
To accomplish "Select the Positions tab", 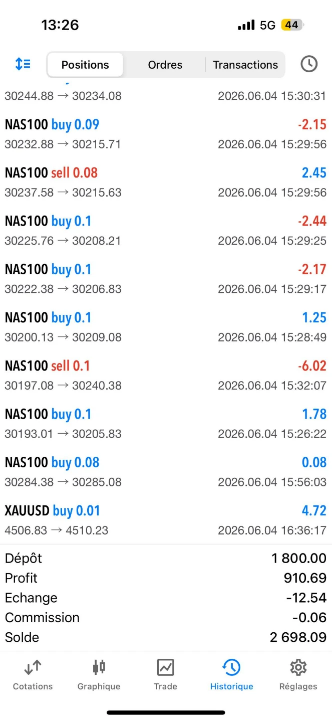I will (85, 65).
